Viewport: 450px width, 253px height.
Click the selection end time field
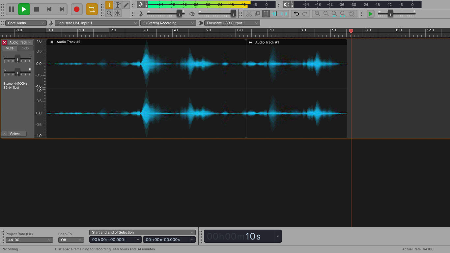pyautogui.click(x=166, y=239)
